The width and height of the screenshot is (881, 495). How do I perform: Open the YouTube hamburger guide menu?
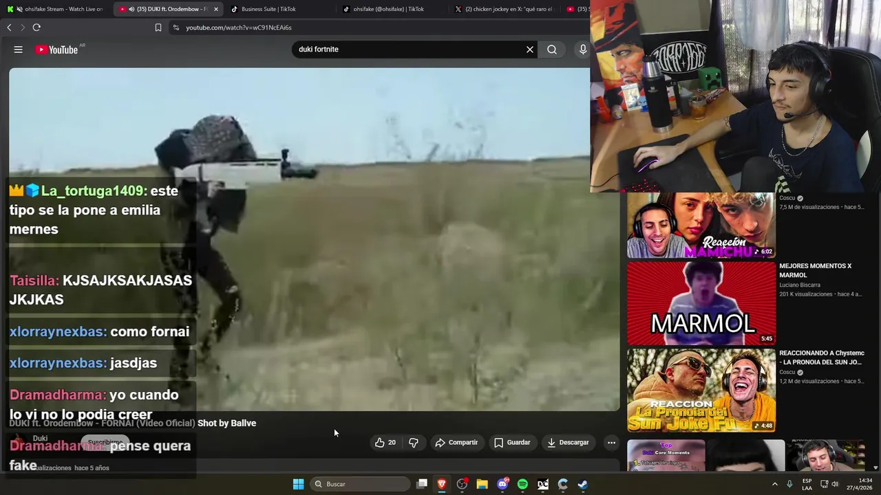(x=19, y=49)
